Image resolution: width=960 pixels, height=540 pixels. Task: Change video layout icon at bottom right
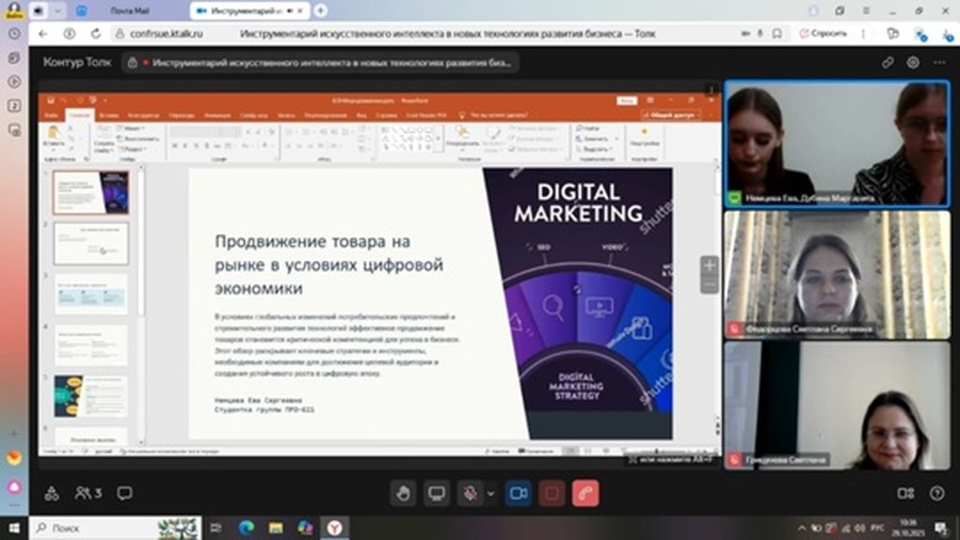[x=906, y=493]
